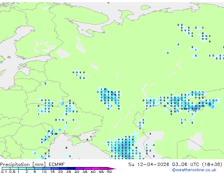Click the 'Su' weekday label
Image resolution: width=224 pixels, height=173 pixels.
pos(131,165)
